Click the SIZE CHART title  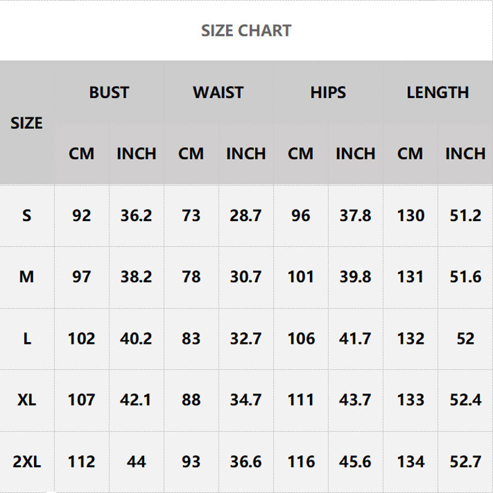pos(246,31)
